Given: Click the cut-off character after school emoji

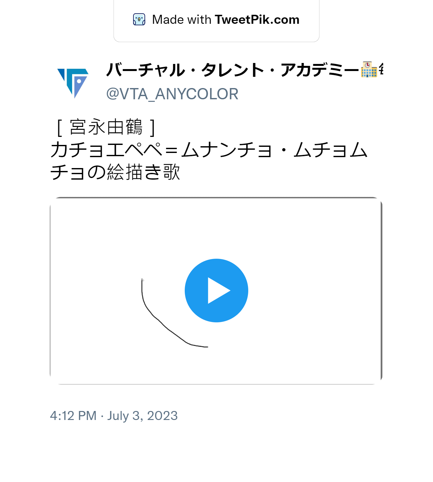Looking at the screenshot, I should 381,69.
